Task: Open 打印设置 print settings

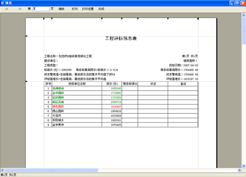Action: click(88, 9)
